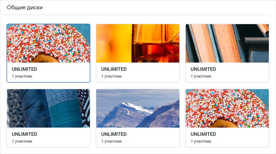Select '1 участник' on the whiskey glass card
Screen dimensions: 276x154
111,76
